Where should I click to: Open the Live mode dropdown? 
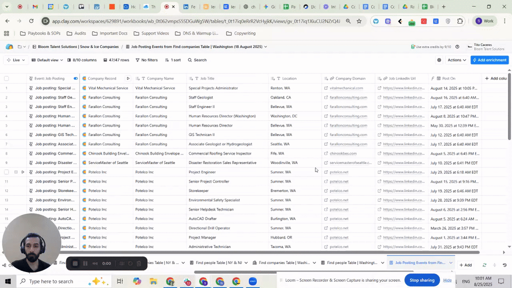16,60
